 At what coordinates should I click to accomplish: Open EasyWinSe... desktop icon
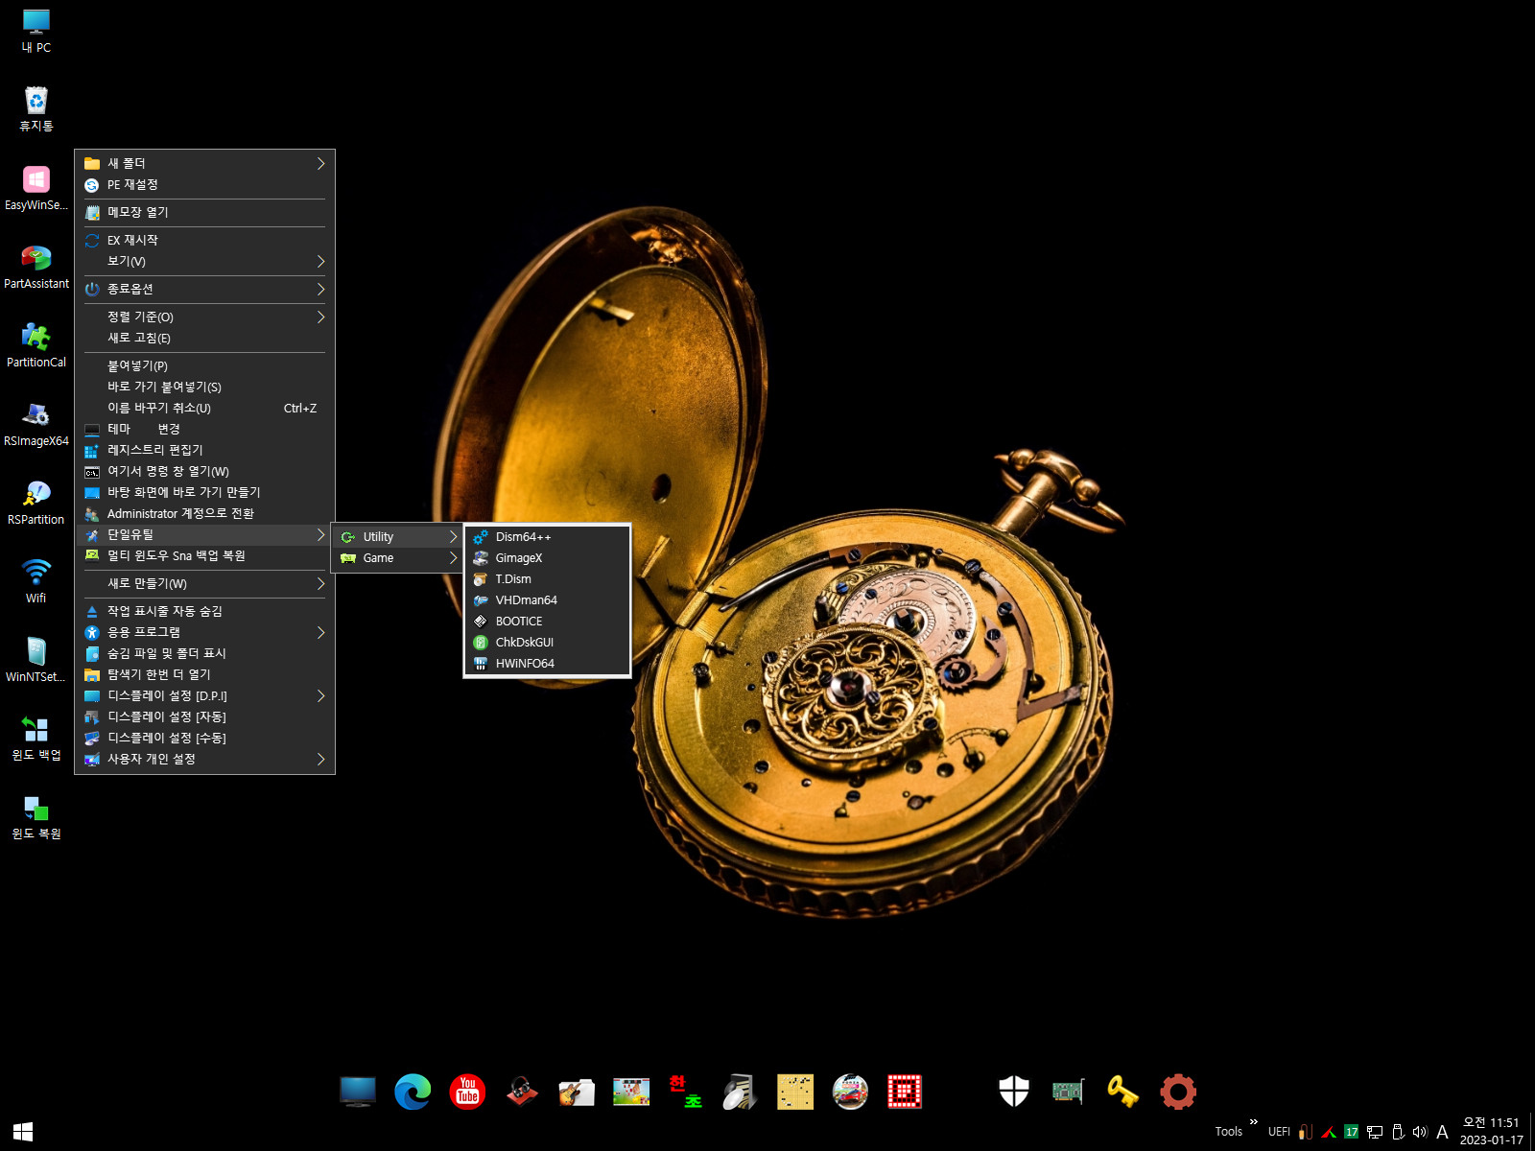[x=36, y=188]
